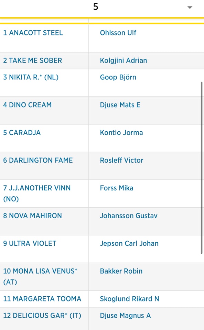The width and height of the screenshot is (204, 330).
Task: Open horse 5 CARADJA
Action: [x=22, y=133]
